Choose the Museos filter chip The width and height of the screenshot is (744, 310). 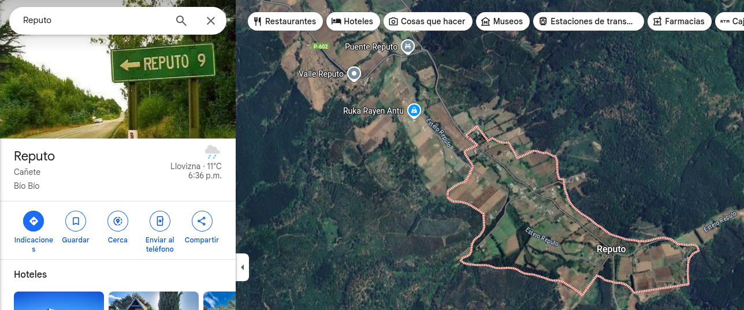(x=503, y=21)
